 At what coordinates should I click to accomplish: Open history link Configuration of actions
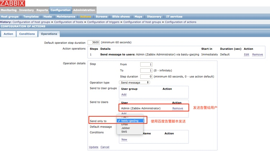(x=180, y=22)
